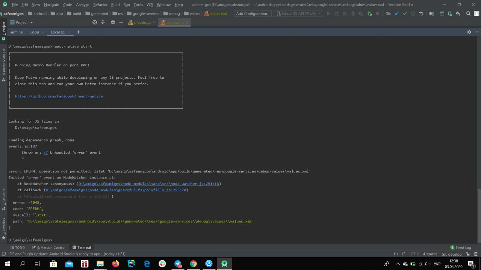Screen dimensions: 481x270
Task: Open Firefox from the Windows taskbar
Action: tap(116, 264)
